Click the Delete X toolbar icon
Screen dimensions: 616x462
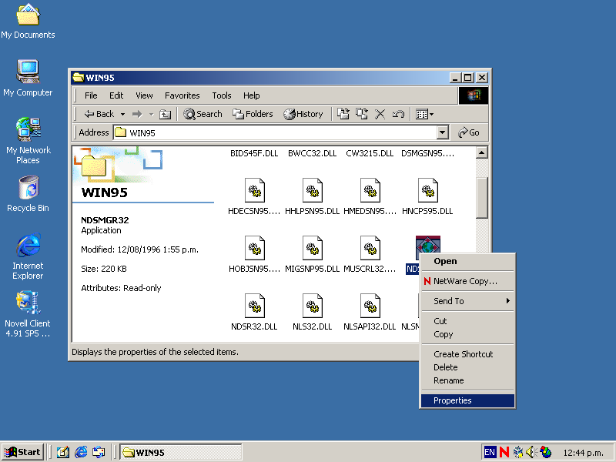(x=380, y=114)
